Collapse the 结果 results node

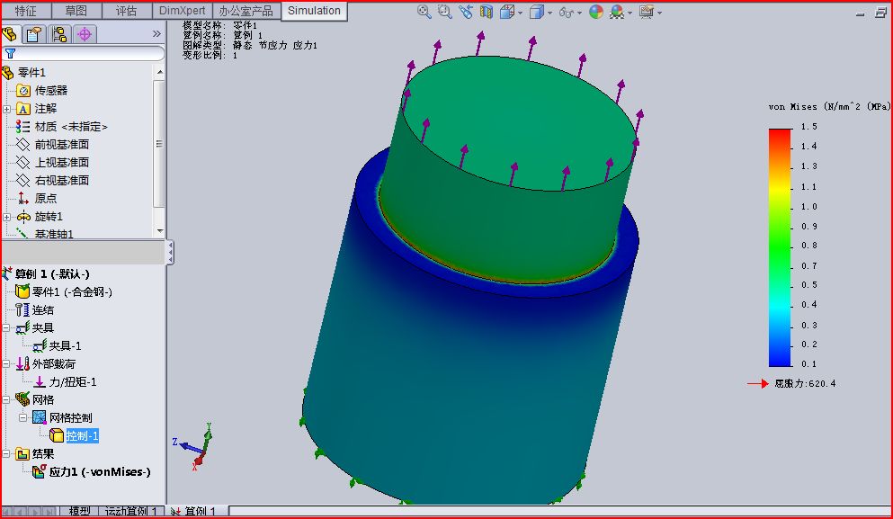click(x=5, y=454)
